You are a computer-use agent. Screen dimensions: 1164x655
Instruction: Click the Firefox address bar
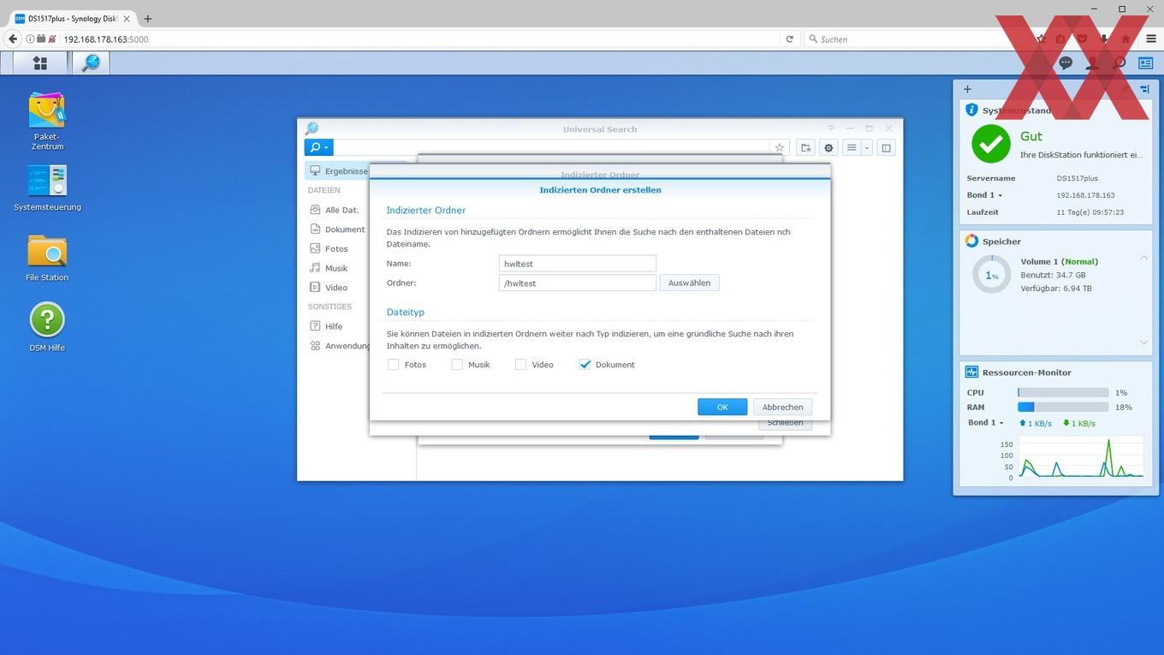click(x=419, y=39)
